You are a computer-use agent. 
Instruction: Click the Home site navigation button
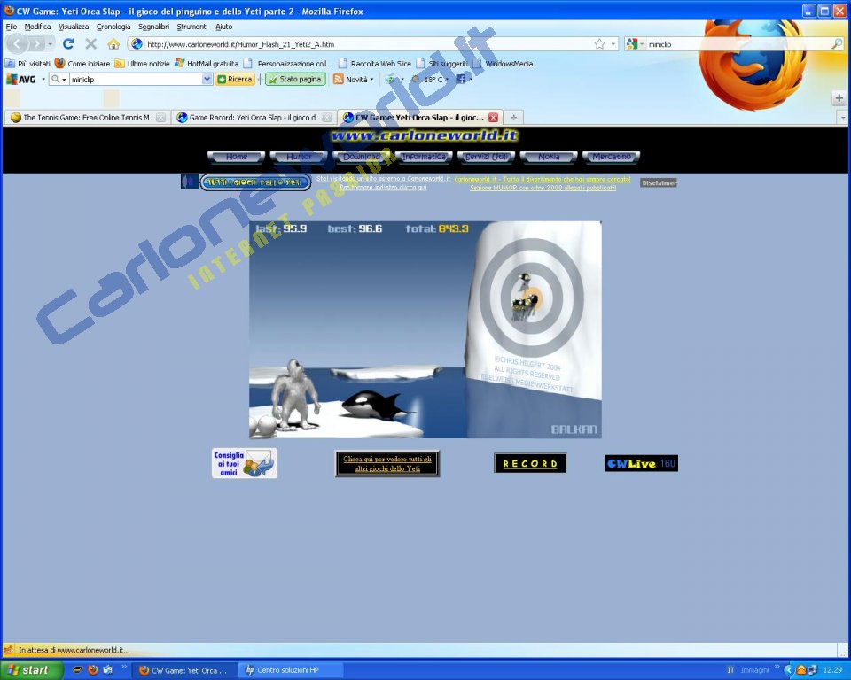(236, 157)
